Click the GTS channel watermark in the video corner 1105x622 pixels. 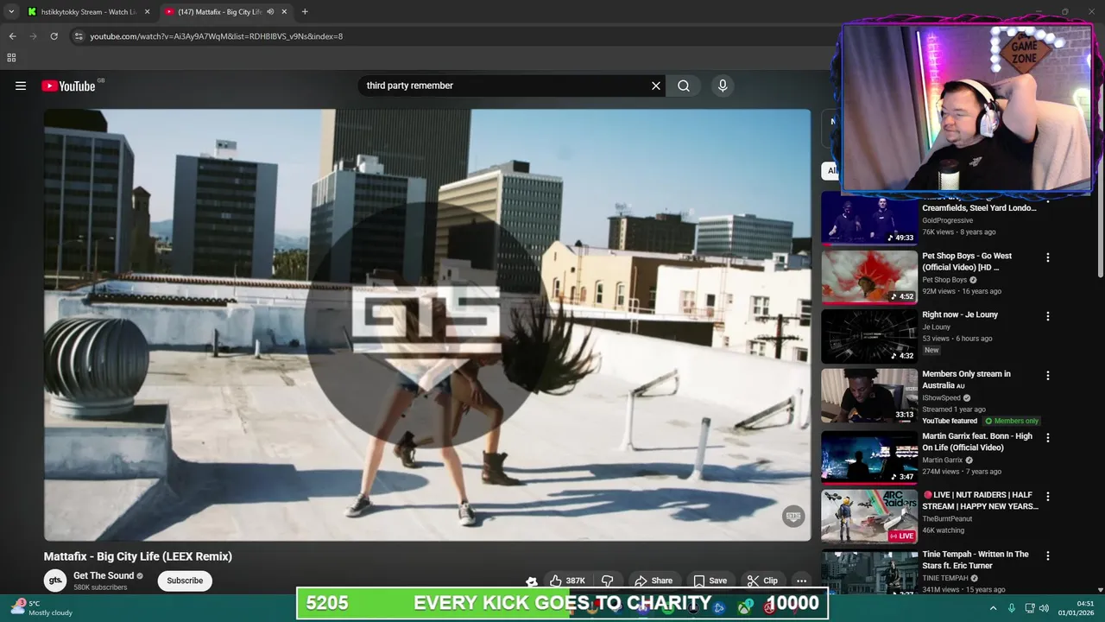[x=792, y=517]
